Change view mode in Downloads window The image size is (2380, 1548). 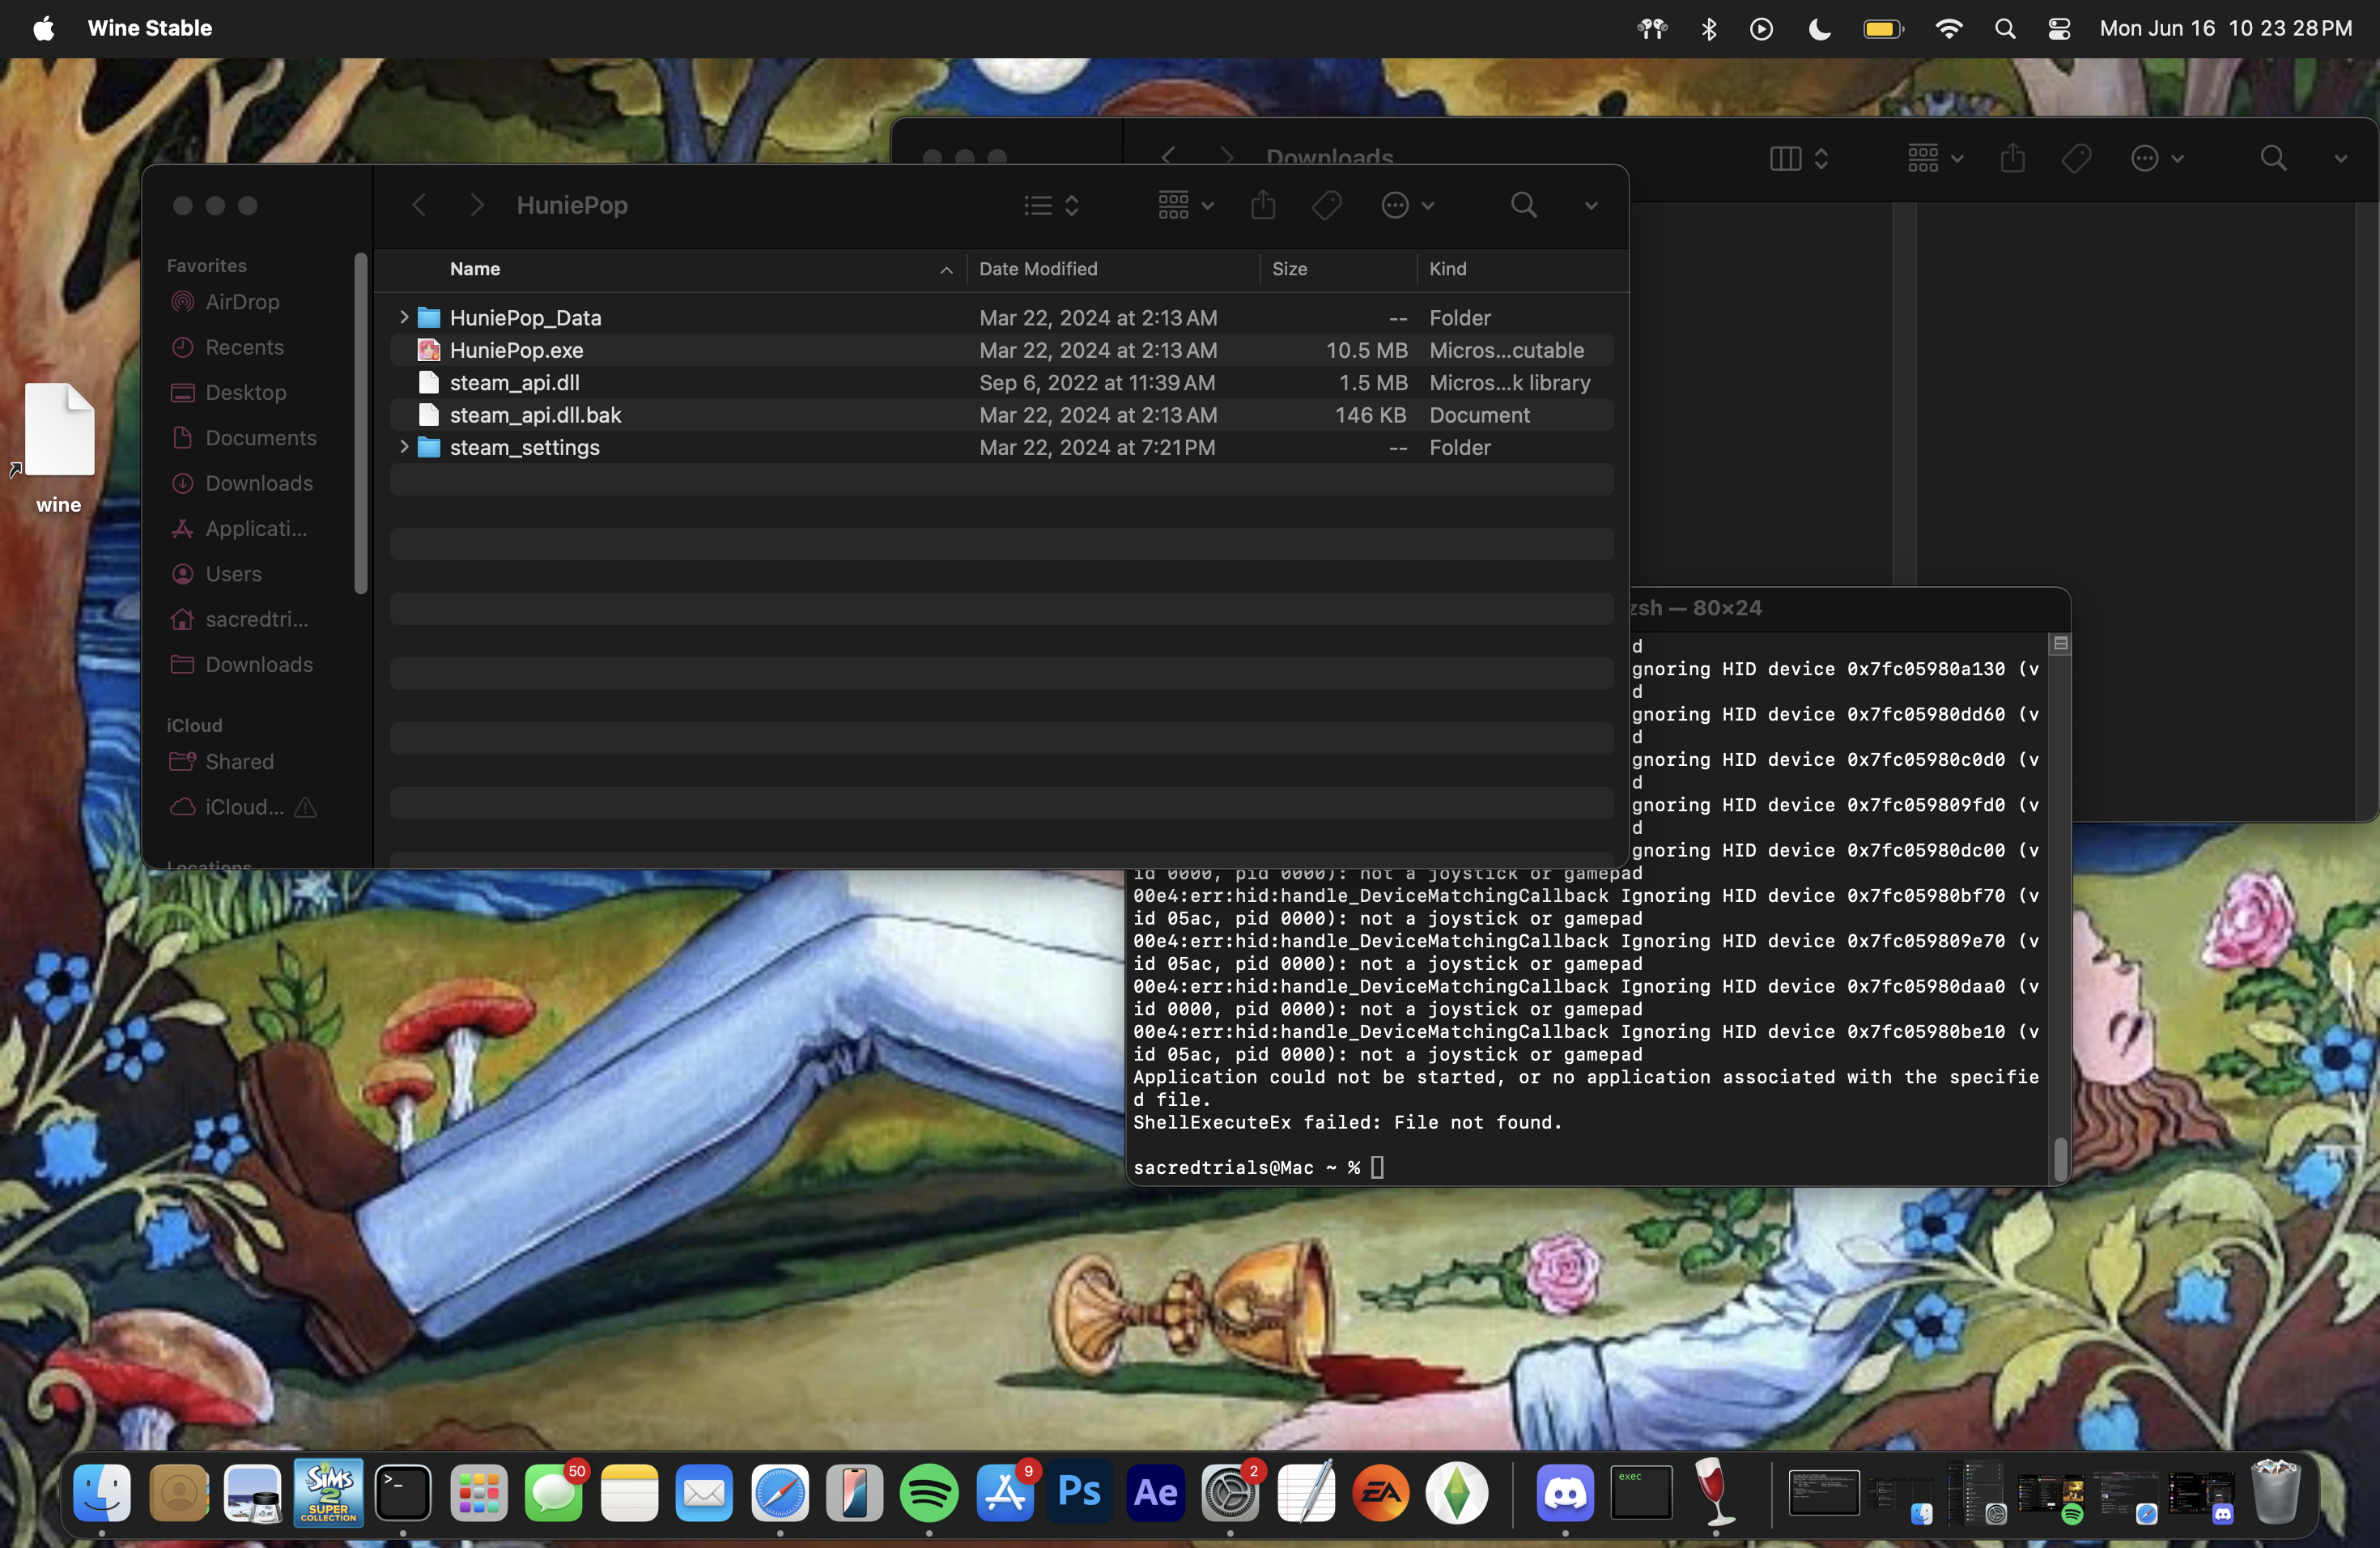tap(1798, 158)
